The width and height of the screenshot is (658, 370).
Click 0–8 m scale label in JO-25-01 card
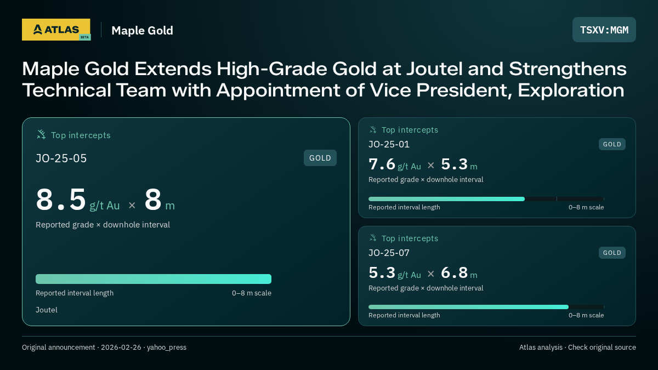(586, 207)
